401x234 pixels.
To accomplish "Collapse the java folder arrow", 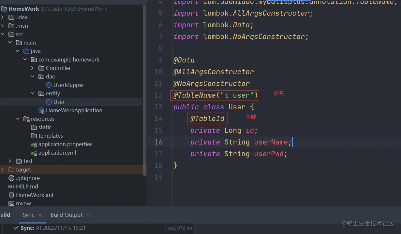I will click(x=18, y=51).
